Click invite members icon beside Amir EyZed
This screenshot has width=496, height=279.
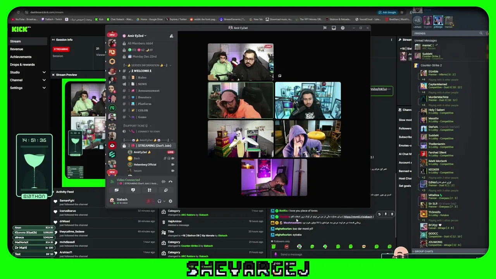click(x=171, y=36)
